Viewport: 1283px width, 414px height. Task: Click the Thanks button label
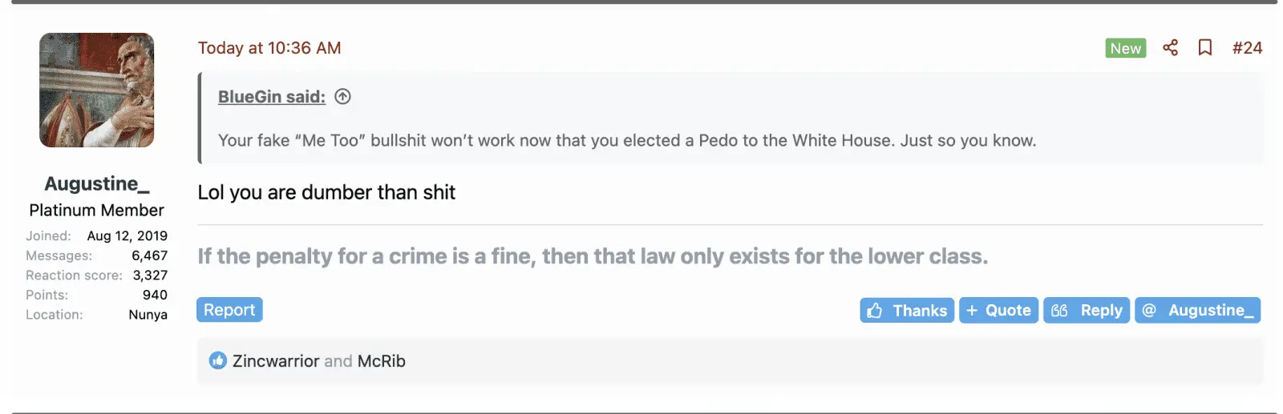pyautogui.click(x=920, y=311)
